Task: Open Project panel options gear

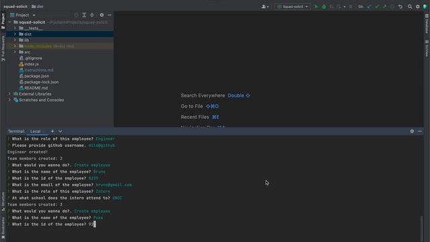Action: pos(101,15)
